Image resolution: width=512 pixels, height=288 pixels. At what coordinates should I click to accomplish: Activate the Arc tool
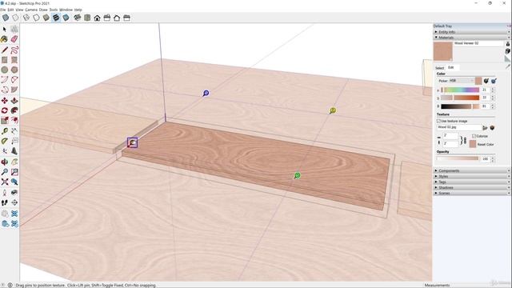tap(4, 80)
